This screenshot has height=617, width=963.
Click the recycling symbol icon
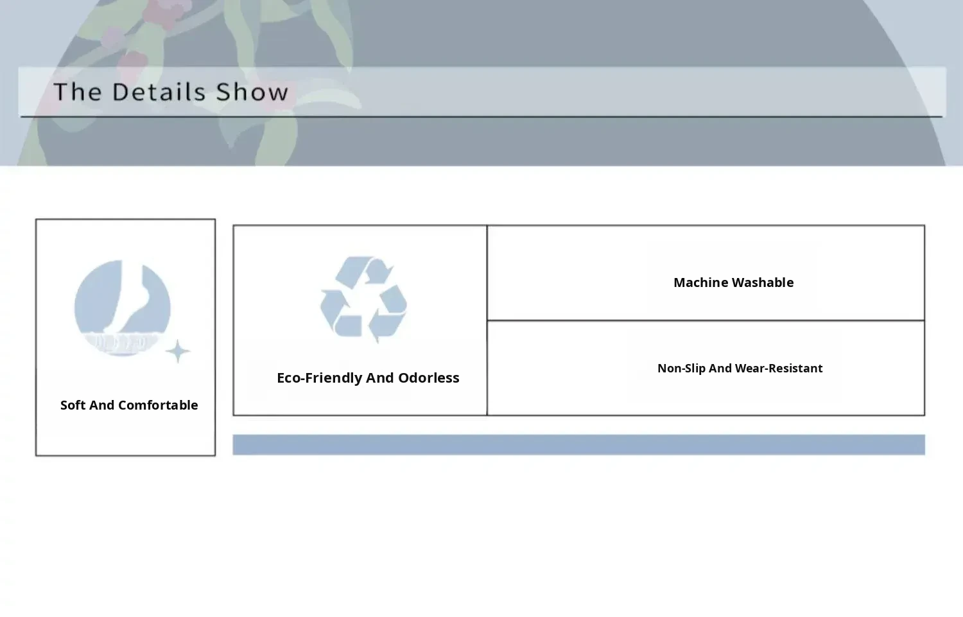363,299
